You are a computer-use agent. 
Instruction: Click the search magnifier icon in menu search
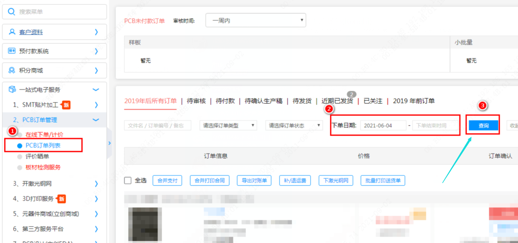click(x=12, y=12)
